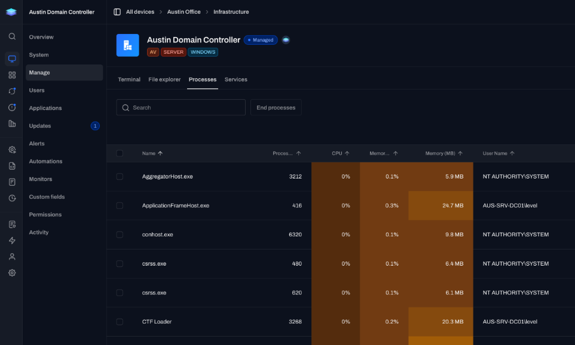Open Overview in the device menu
The image size is (575, 345).
click(x=64, y=37)
